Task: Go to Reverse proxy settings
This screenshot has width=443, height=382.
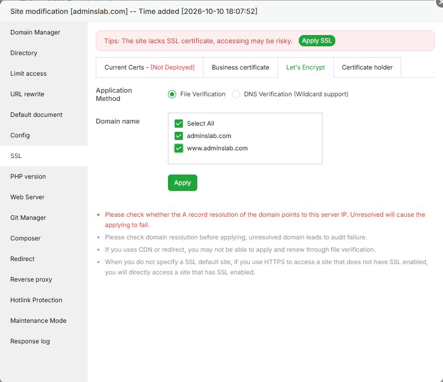Action: (x=44, y=280)
